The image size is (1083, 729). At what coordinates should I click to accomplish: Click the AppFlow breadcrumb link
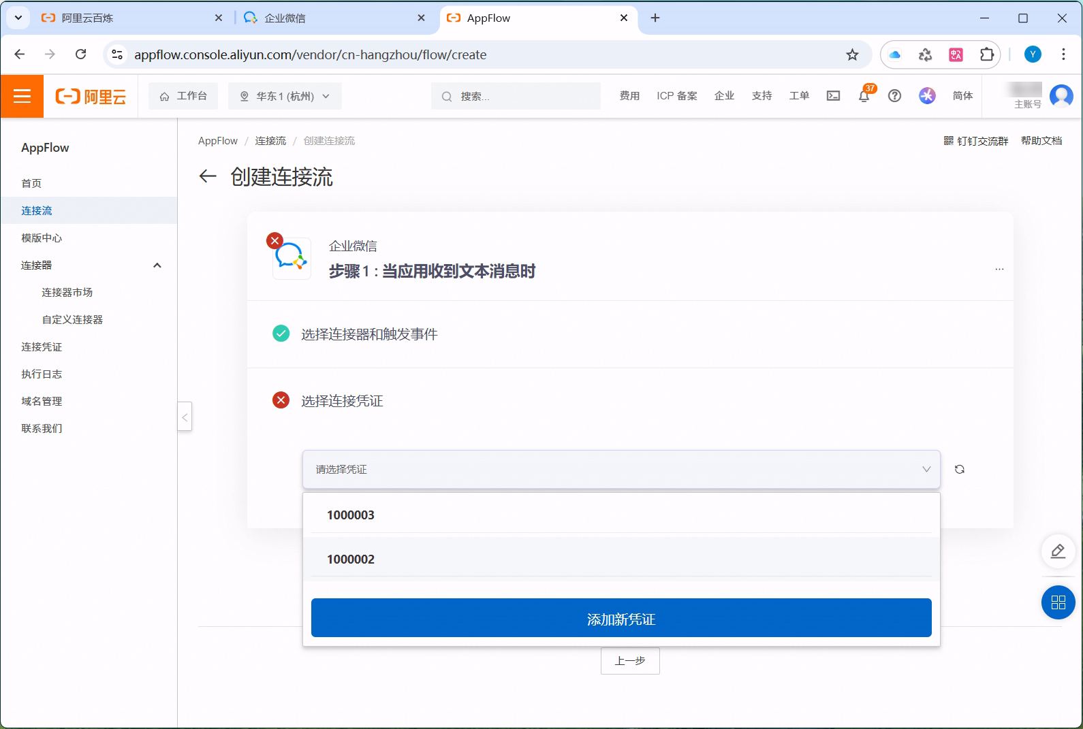click(x=218, y=141)
